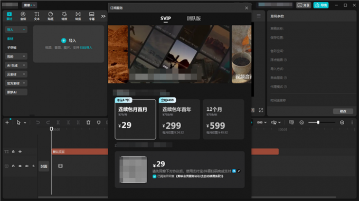Click the shield marker icon in timeline toolbar
Image resolution: width=359 pixels, height=201 pixels.
(x=99, y=122)
